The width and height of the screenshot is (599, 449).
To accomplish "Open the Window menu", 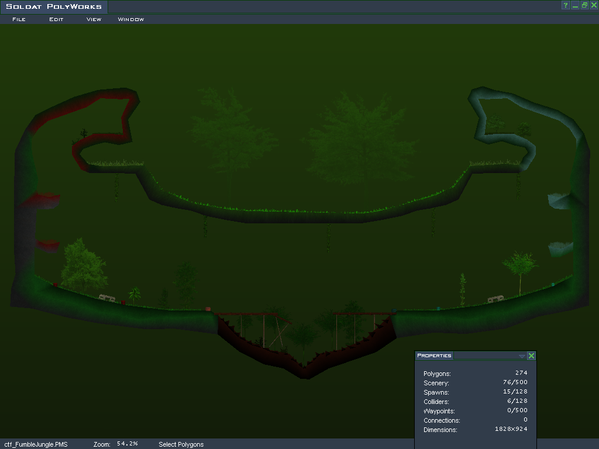I will pyautogui.click(x=131, y=19).
